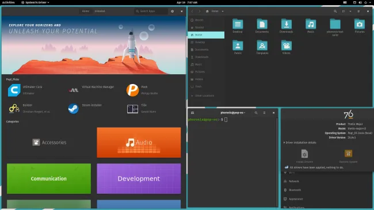Screen dimensions: 374x210
Task: Open the Communication category tile
Action: 49,178
